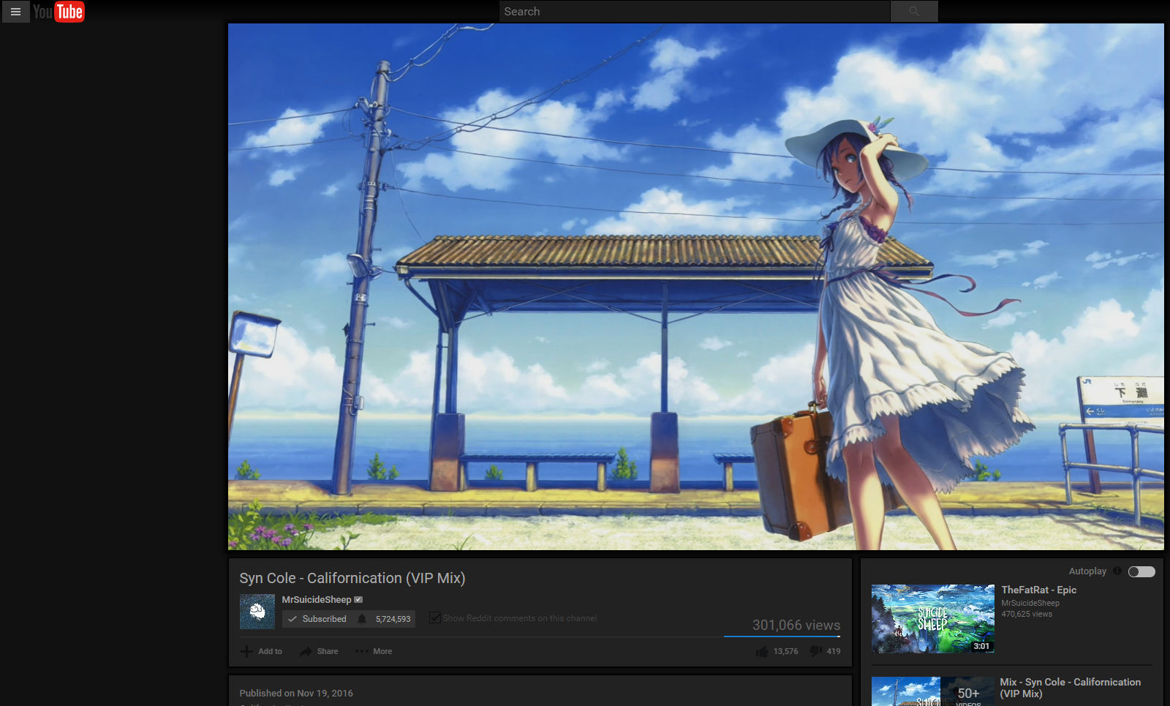Toggle the notification bell for this channel
1170x706 pixels.
pyautogui.click(x=362, y=619)
